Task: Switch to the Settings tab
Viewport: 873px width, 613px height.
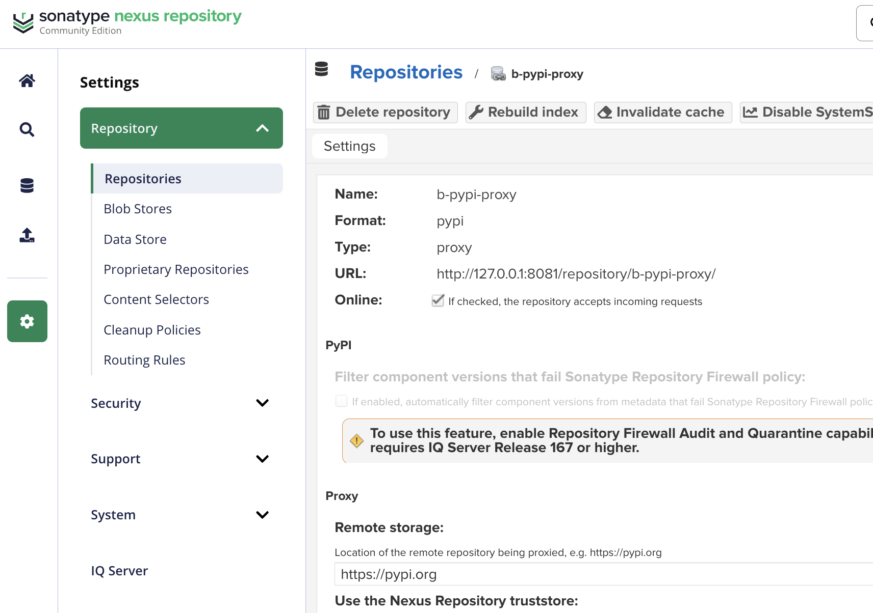Action: (349, 146)
